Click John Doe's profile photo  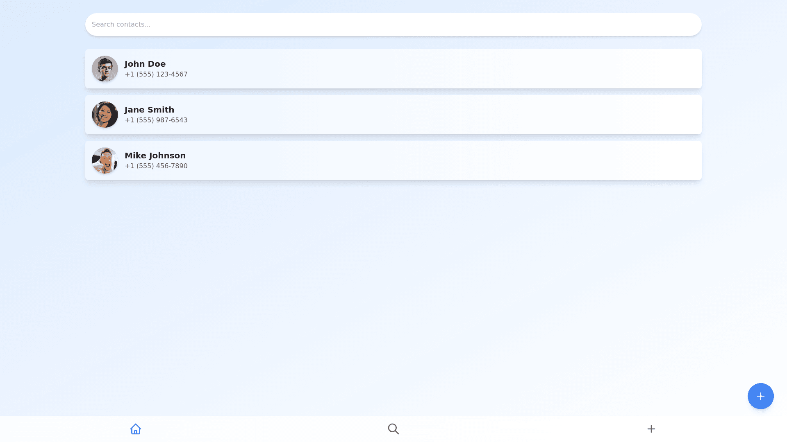(105, 69)
